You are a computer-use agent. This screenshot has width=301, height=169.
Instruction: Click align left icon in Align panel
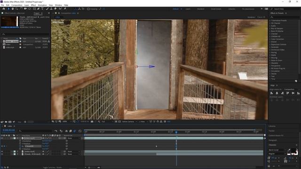[x=272, y=93]
